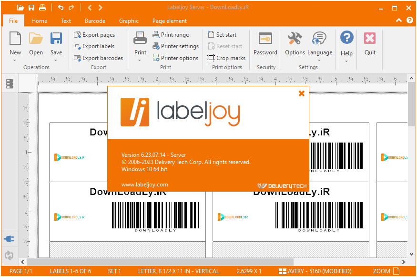Close the Labeljoy about dialog
This screenshot has width=417, height=277.
point(302,93)
